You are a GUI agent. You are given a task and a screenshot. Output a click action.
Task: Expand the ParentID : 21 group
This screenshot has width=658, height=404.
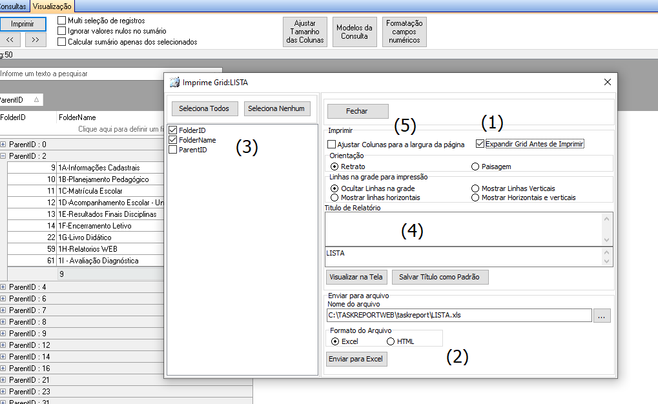pos(3,379)
